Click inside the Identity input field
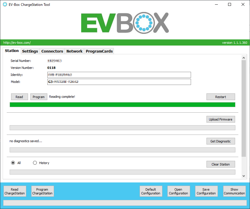 point(119,75)
